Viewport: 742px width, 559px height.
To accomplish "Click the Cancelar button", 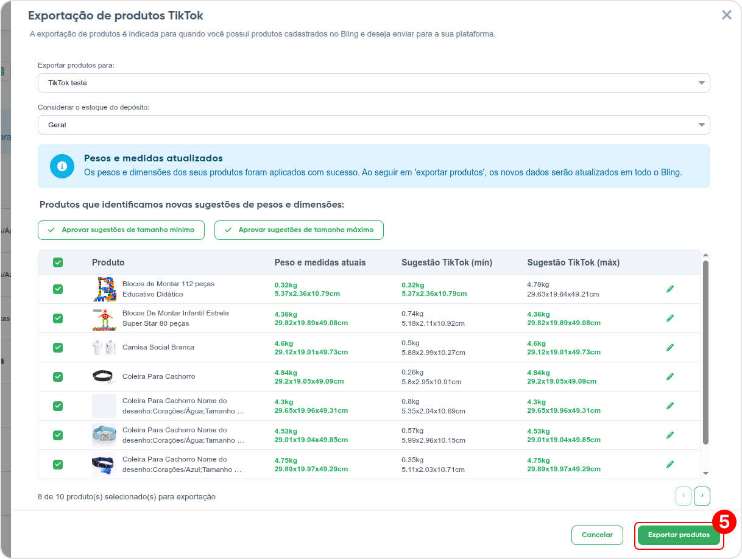I will pyautogui.click(x=597, y=535).
